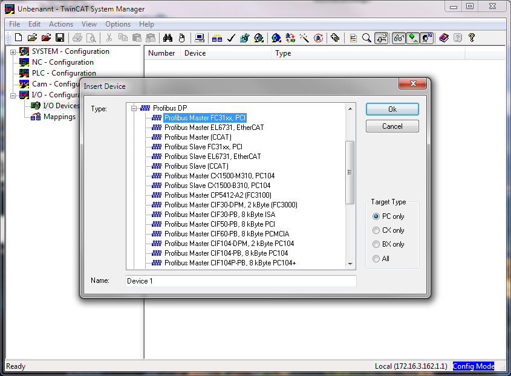Click the Profibus DP network icon
Image resolution: width=511 pixels, height=376 pixels.
(x=145, y=108)
